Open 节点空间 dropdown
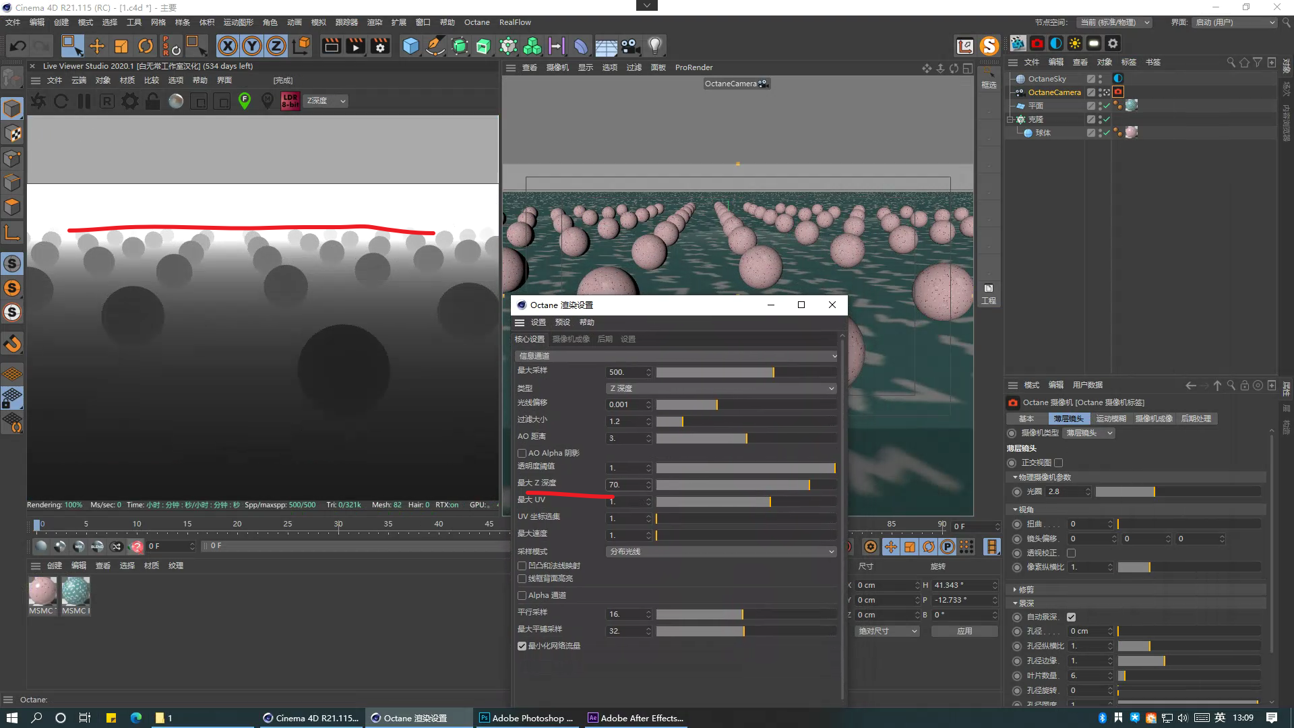The width and height of the screenshot is (1294, 728). click(1115, 22)
